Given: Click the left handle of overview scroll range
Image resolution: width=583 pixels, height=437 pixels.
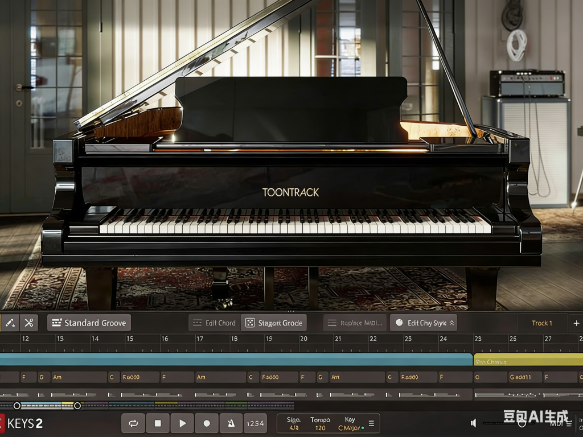Looking at the screenshot, I should tap(17, 406).
